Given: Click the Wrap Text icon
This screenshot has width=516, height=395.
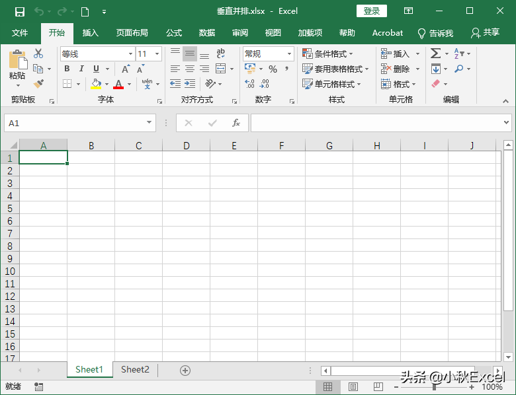Looking at the screenshot, I should point(220,54).
